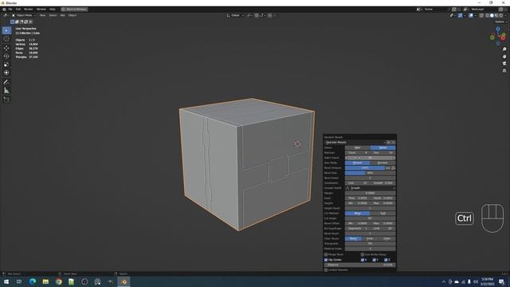Open the File menu

pos(10,10)
